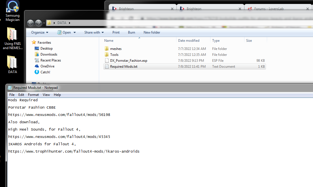313x187 pixels.
Task: Click the 98 KB size cell
Action: 261,61
